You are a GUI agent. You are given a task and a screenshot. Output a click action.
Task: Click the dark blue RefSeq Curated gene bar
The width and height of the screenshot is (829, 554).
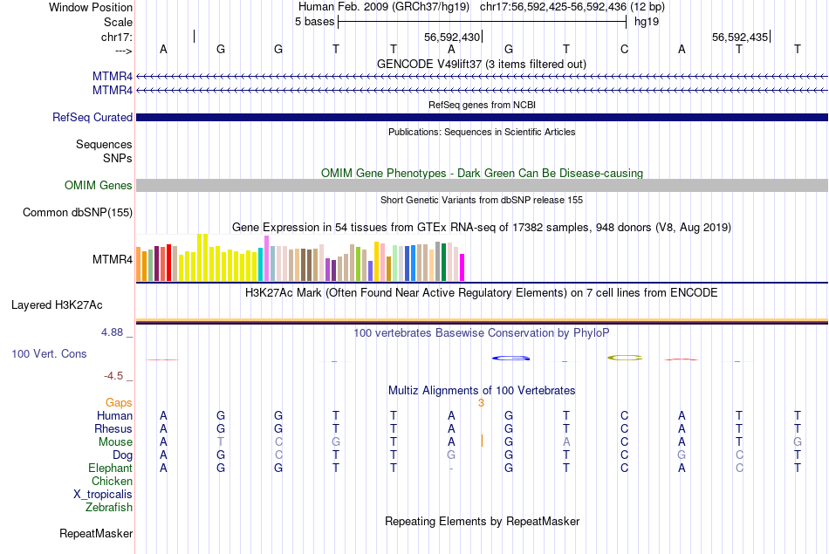[x=482, y=118]
